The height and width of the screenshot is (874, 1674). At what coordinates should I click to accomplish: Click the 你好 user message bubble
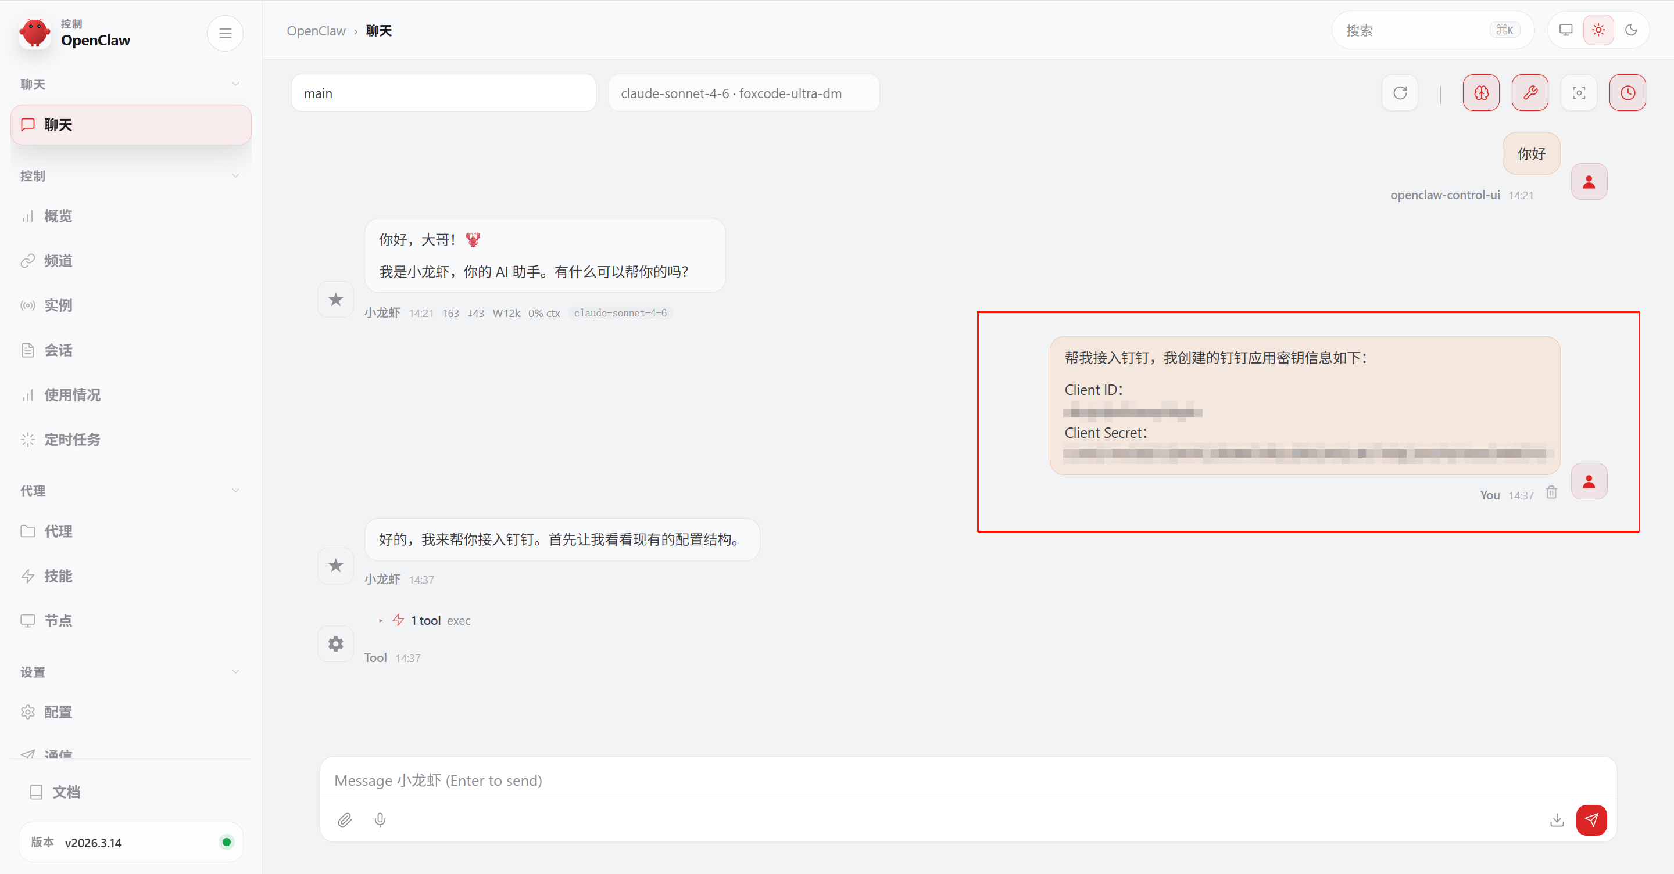[x=1531, y=154]
